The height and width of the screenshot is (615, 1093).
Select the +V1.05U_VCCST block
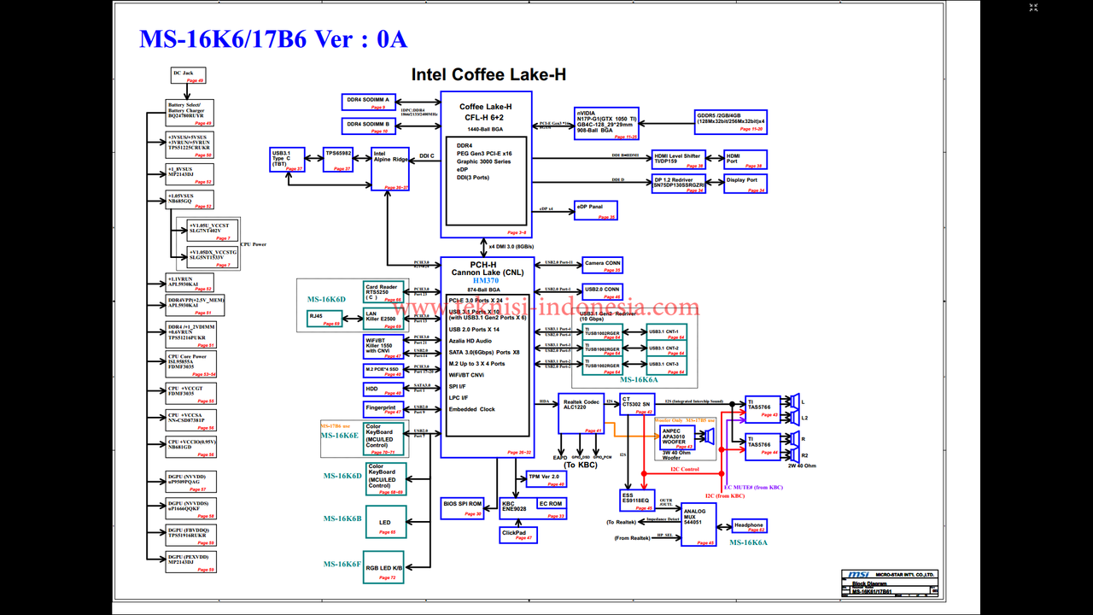pyautogui.click(x=212, y=231)
